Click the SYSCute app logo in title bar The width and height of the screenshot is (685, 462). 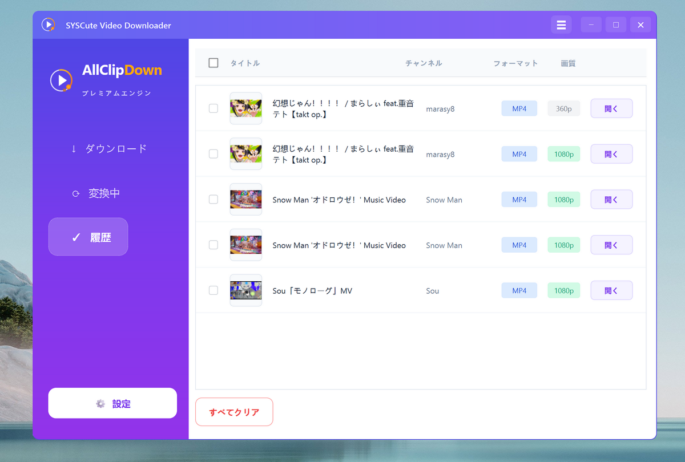click(48, 25)
